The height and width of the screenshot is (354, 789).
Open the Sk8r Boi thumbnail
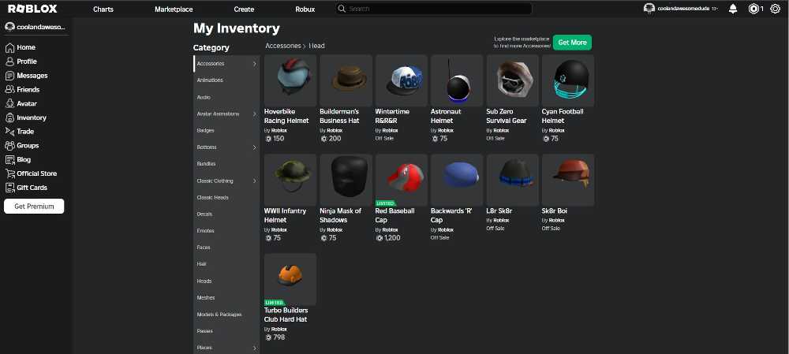(x=568, y=180)
